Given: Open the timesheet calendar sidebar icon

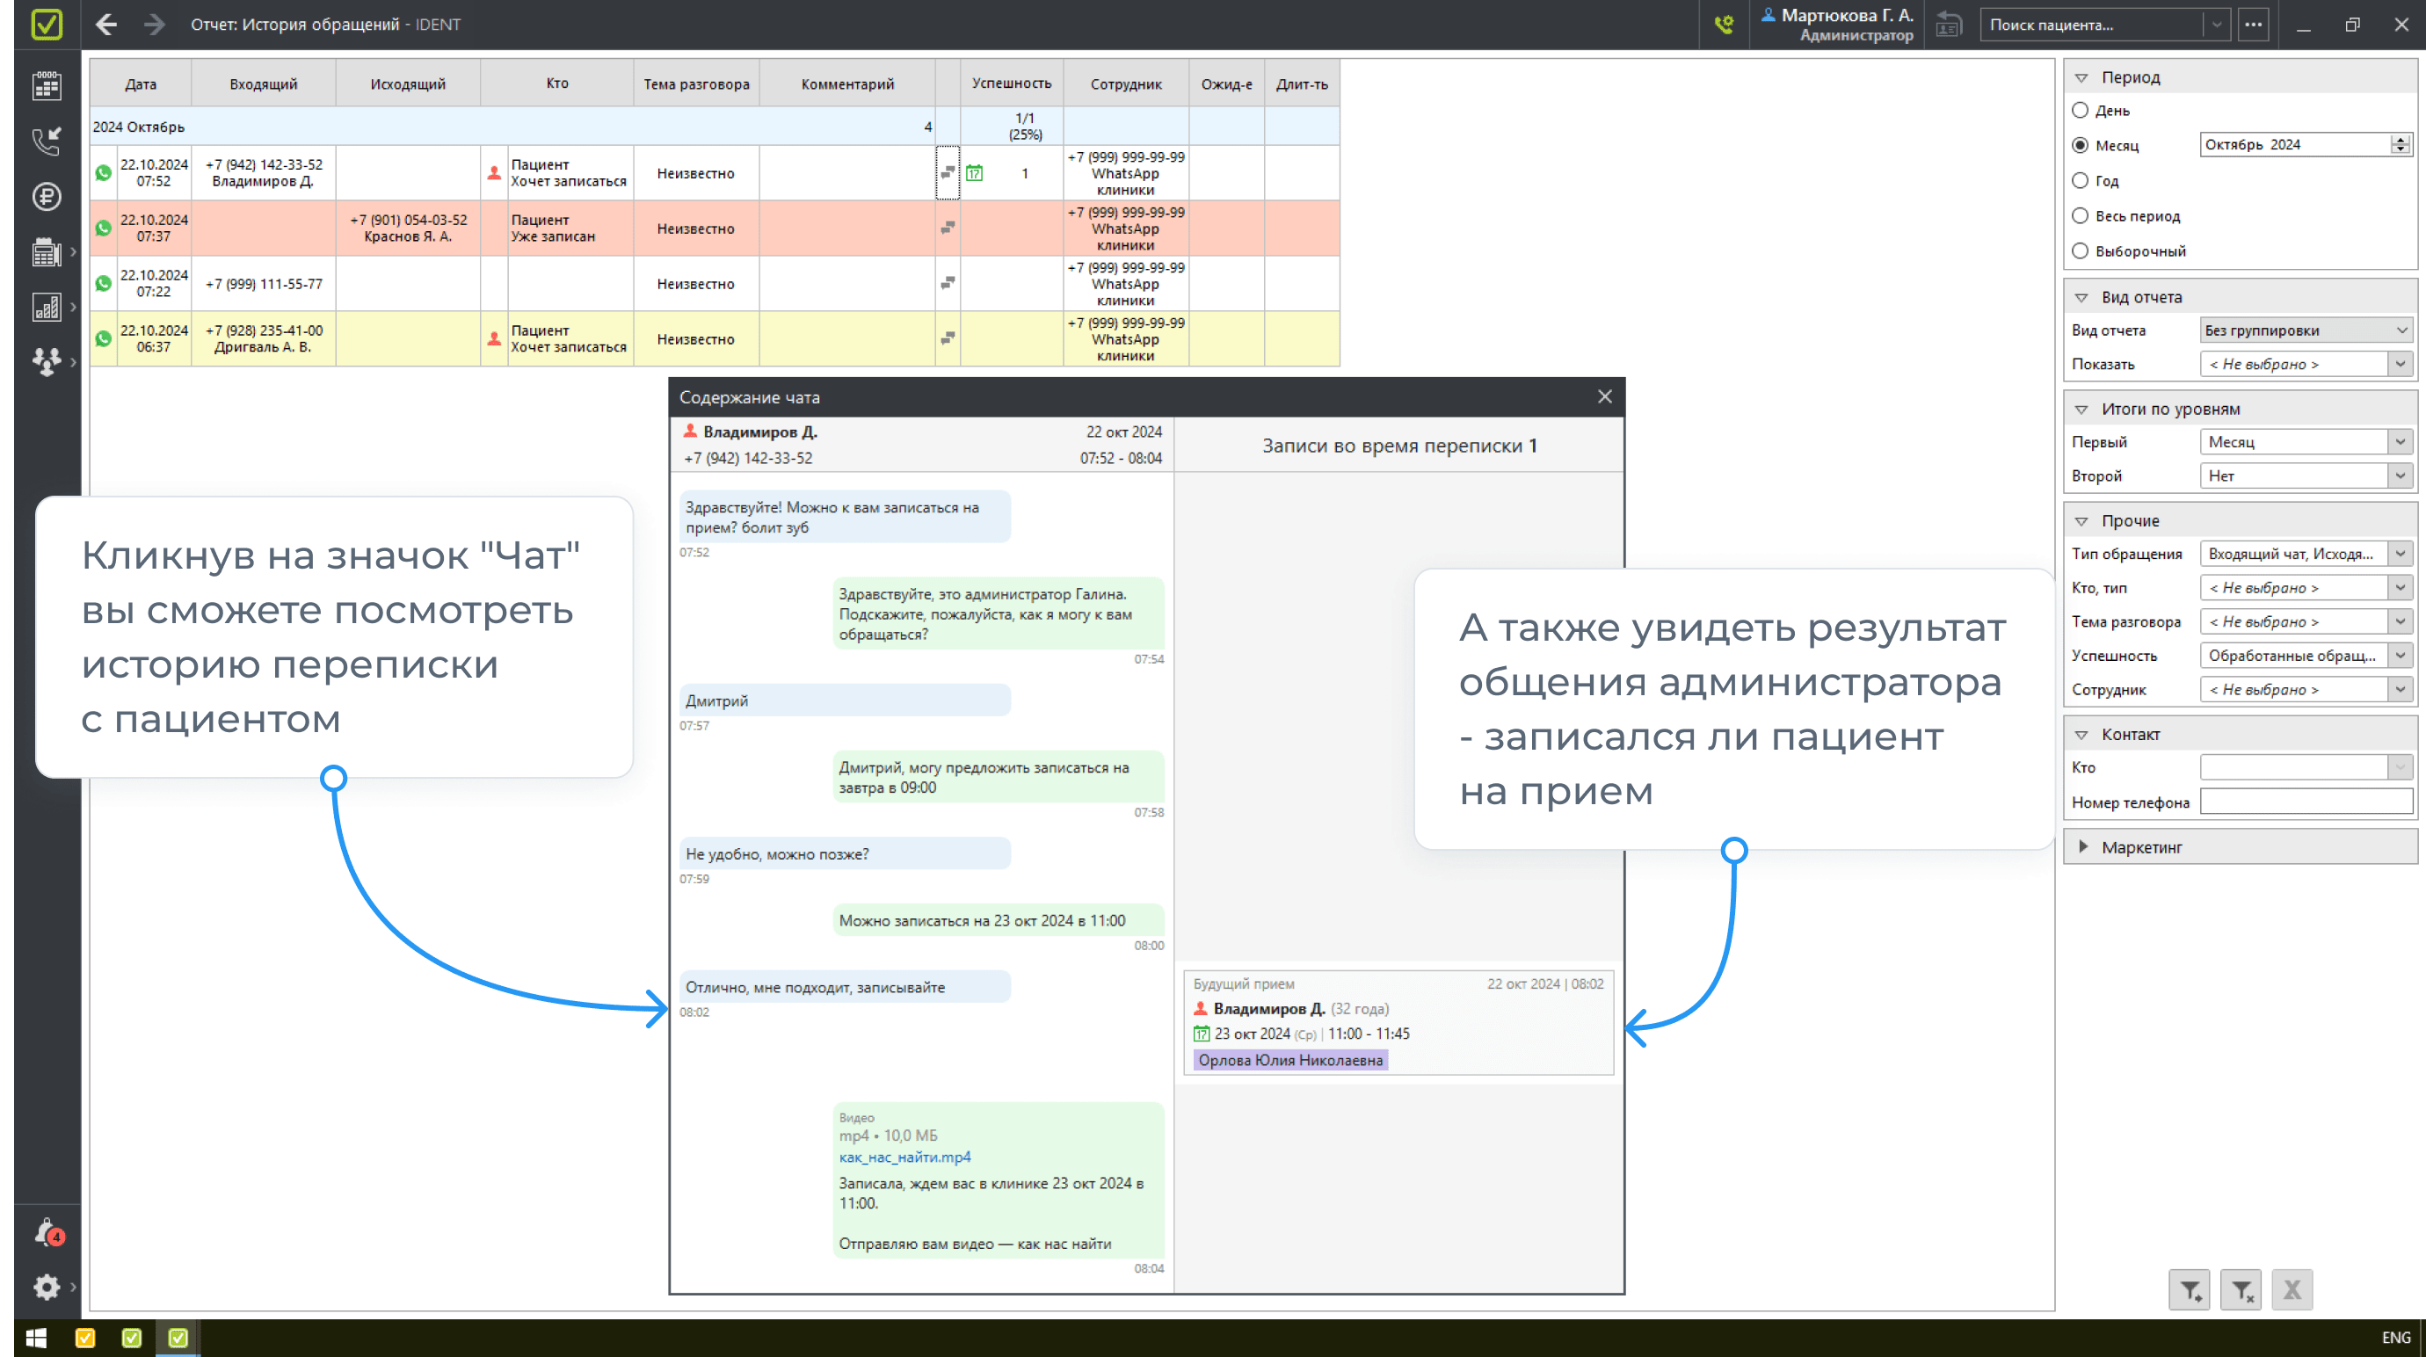Looking at the screenshot, I should pyautogui.click(x=46, y=251).
